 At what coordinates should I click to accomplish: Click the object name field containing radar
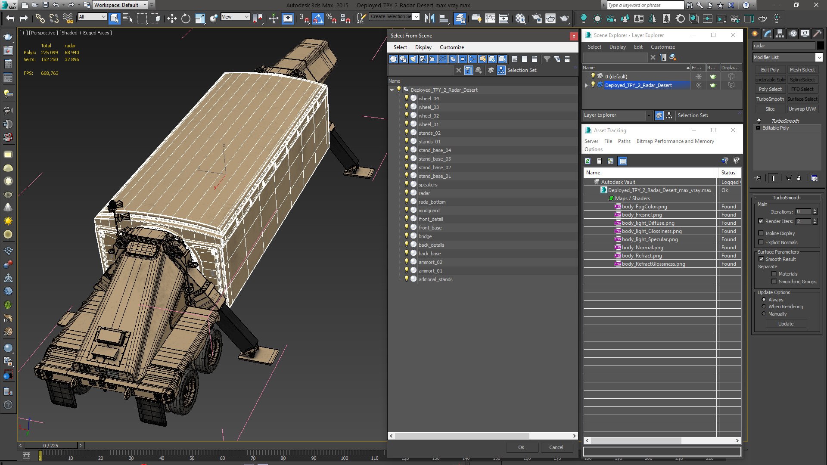click(x=784, y=46)
